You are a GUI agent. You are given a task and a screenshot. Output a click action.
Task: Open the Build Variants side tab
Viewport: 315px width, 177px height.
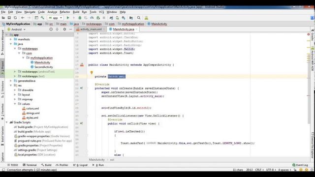point(2,136)
